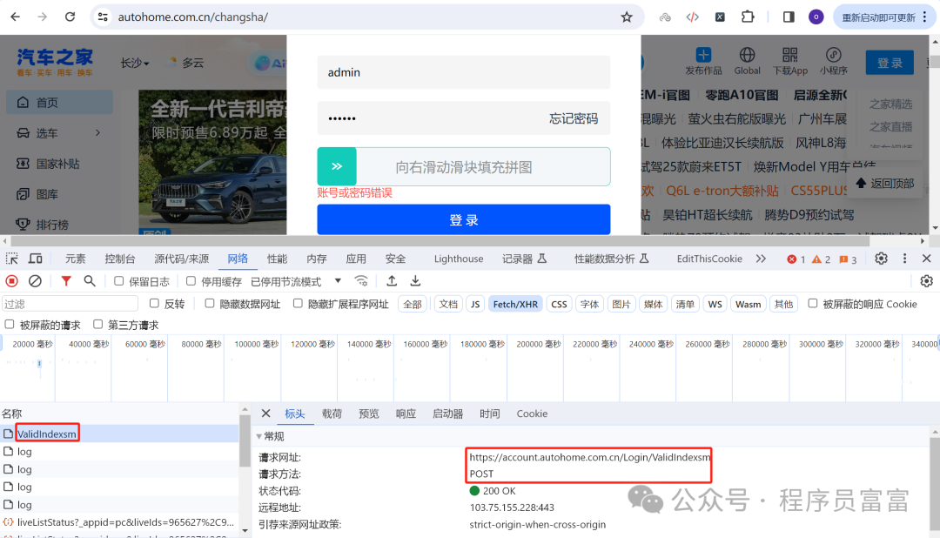Bookmark this page with the star icon
The image size is (940, 538).
pyautogui.click(x=627, y=17)
